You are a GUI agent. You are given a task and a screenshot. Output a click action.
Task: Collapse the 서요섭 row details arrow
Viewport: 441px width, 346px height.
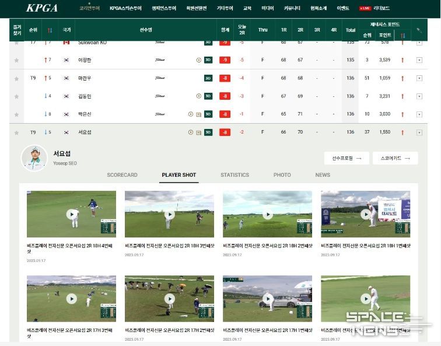pos(419,132)
